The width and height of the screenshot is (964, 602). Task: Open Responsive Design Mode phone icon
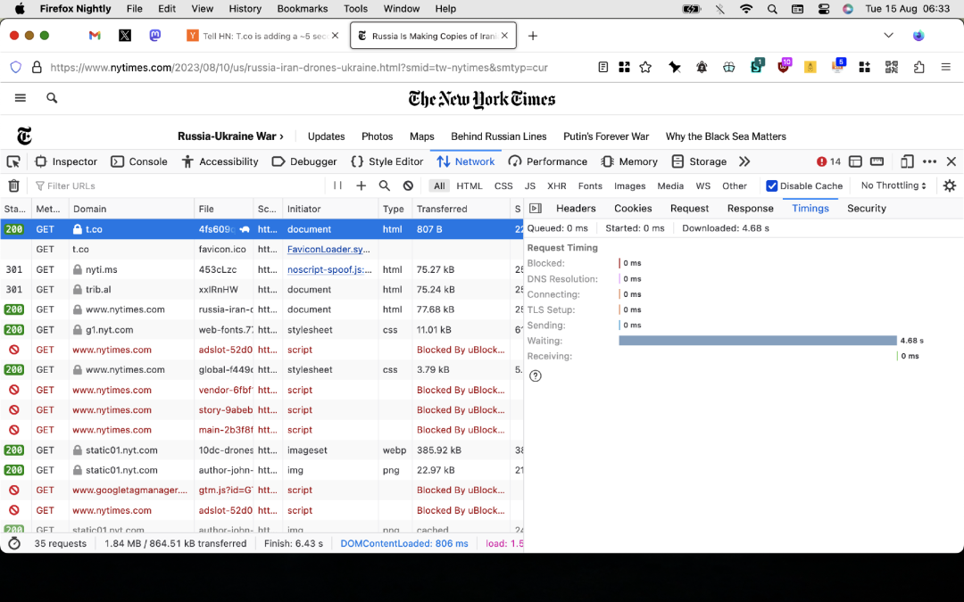coord(907,161)
